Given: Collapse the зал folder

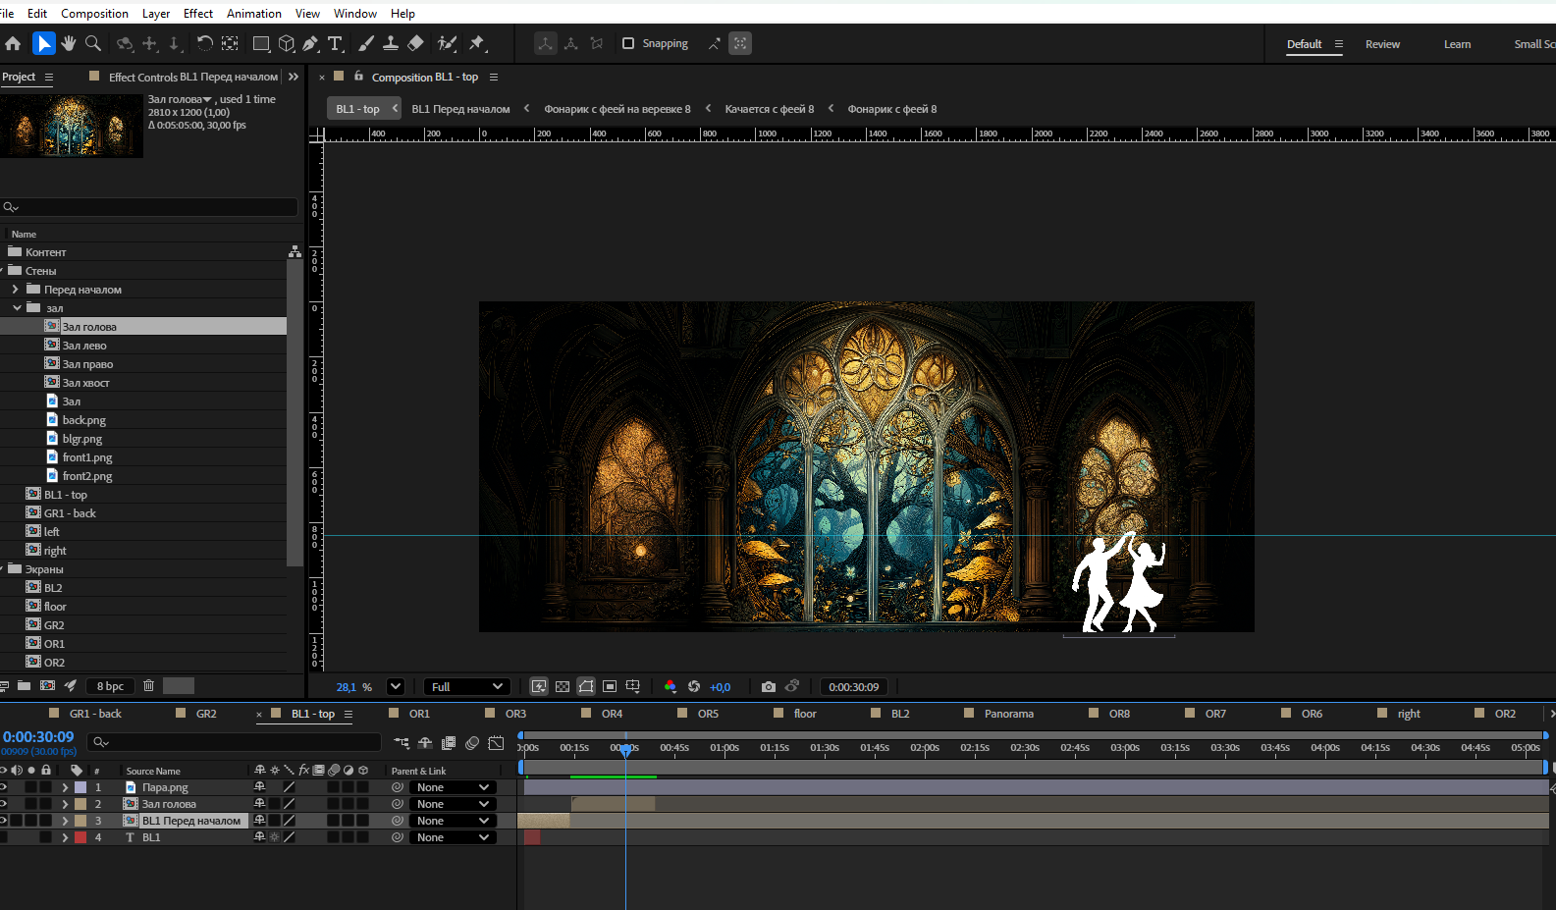Looking at the screenshot, I should (x=17, y=308).
